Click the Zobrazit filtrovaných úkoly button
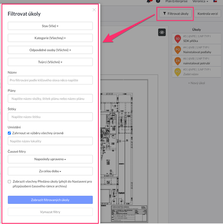Screen dimensions: 223x224 [x=50, y=200]
